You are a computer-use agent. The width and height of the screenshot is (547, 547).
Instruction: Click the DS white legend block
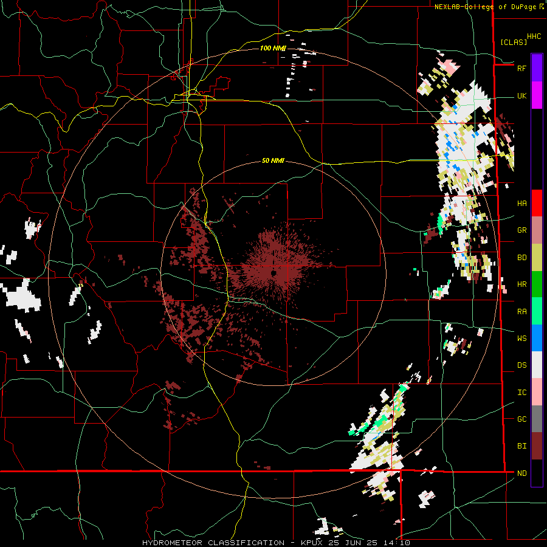coord(537,365)
